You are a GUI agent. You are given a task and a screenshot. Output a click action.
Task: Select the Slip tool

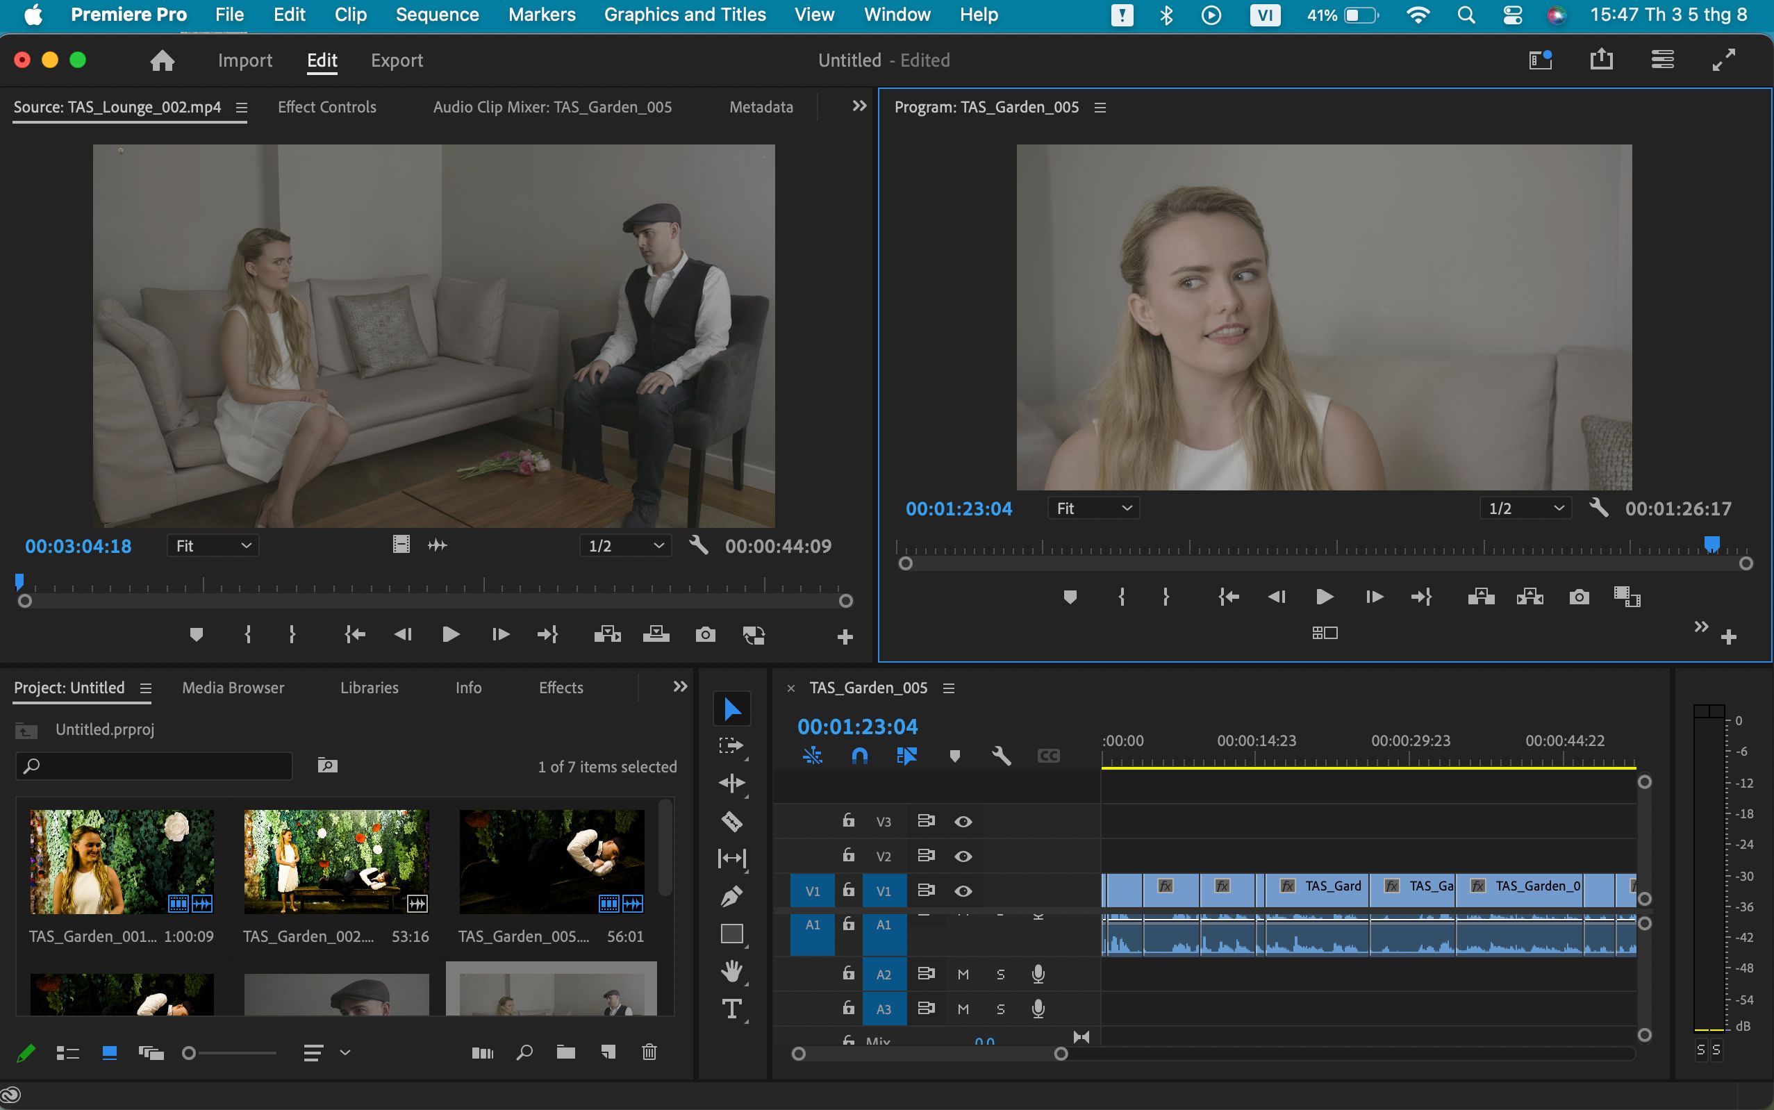[732, 858]
